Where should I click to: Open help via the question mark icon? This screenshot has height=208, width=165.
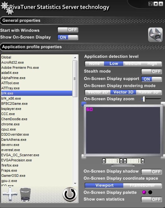(x=151, y=4)
